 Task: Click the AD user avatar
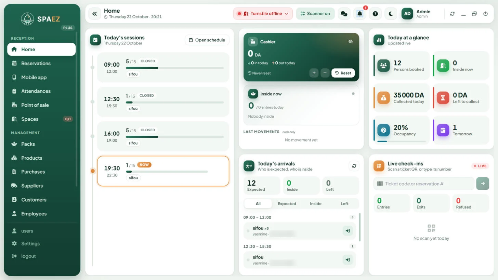[407, 14]
